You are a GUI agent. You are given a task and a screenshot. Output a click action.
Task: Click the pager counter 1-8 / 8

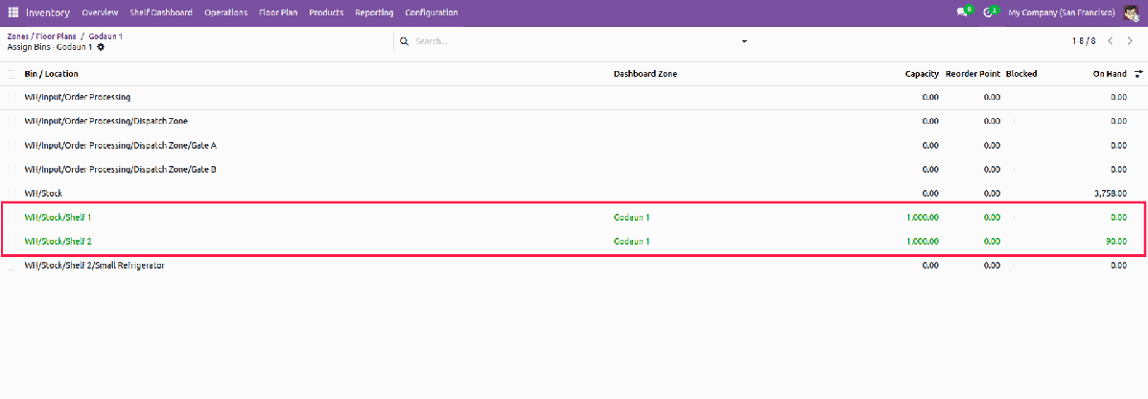coord(1084,41)
